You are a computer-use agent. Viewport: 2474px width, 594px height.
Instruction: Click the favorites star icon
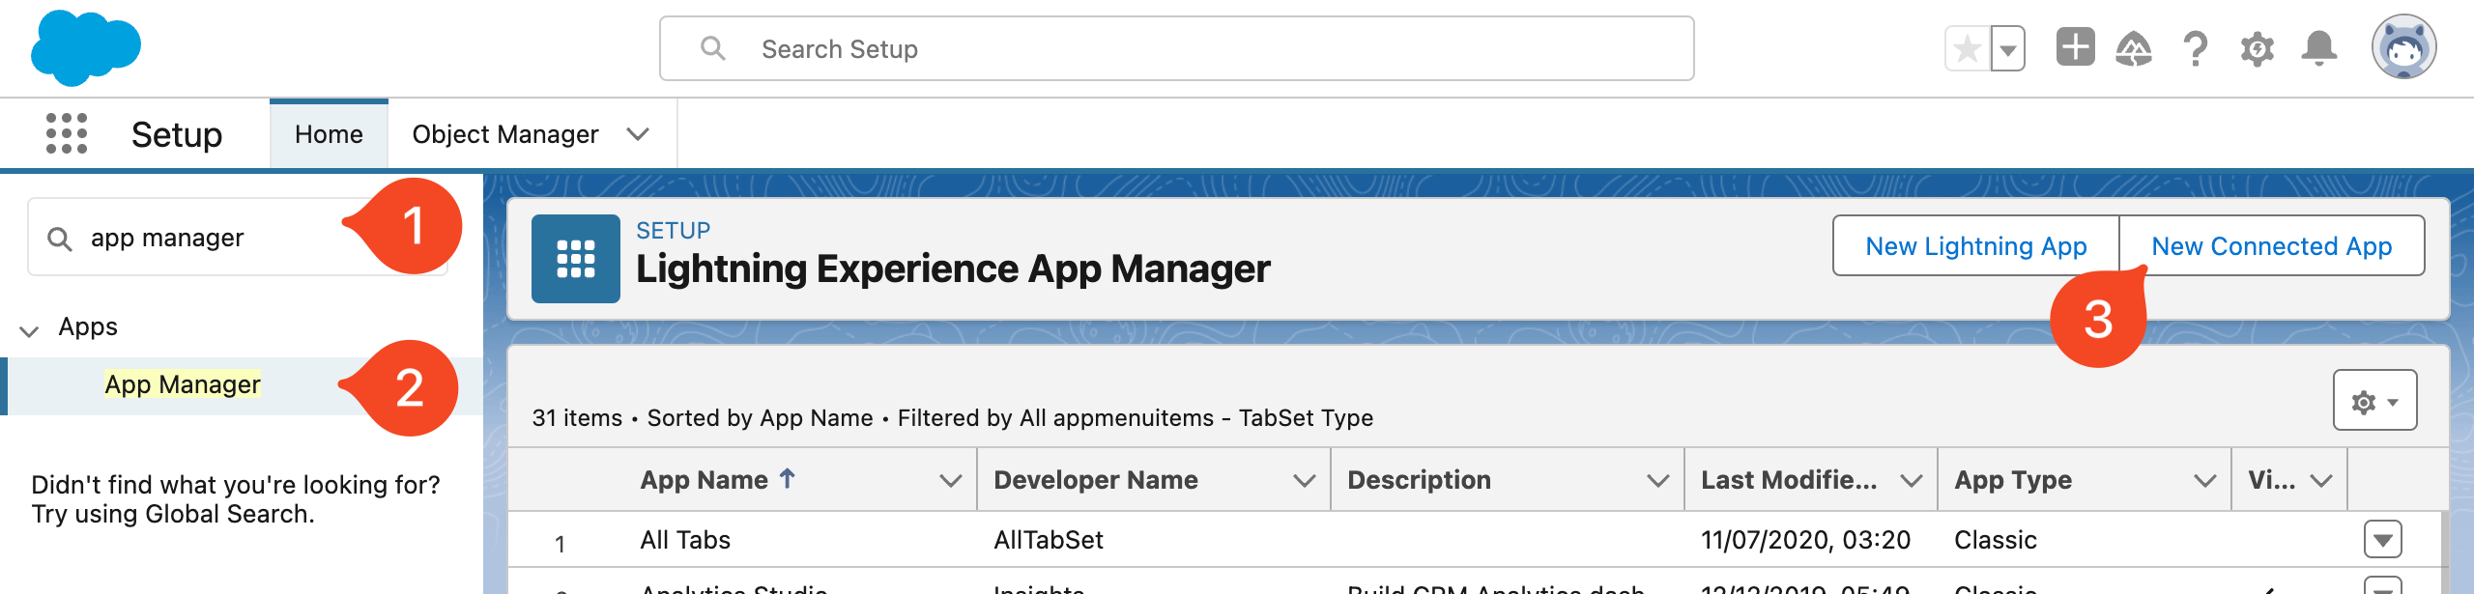pos(1967,48)
